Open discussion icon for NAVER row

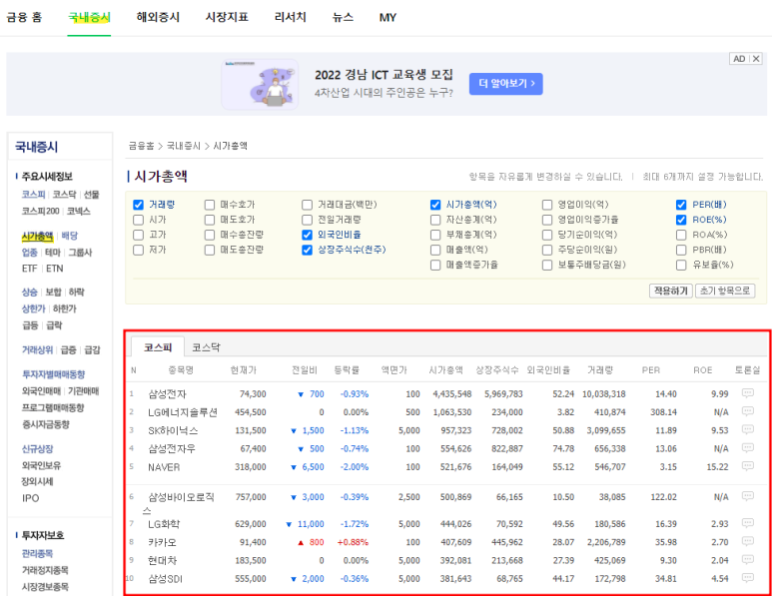[x=747, y=465]
